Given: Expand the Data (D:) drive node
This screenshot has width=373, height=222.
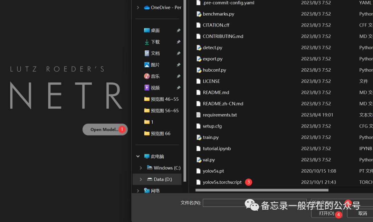Looking at the screenshot, I should point(141,179).
